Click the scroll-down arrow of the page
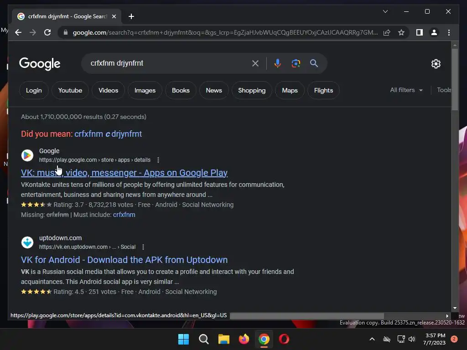 [x=455, y=308]
